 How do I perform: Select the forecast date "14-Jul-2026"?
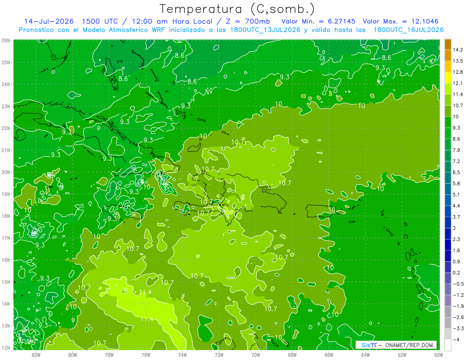49,21
